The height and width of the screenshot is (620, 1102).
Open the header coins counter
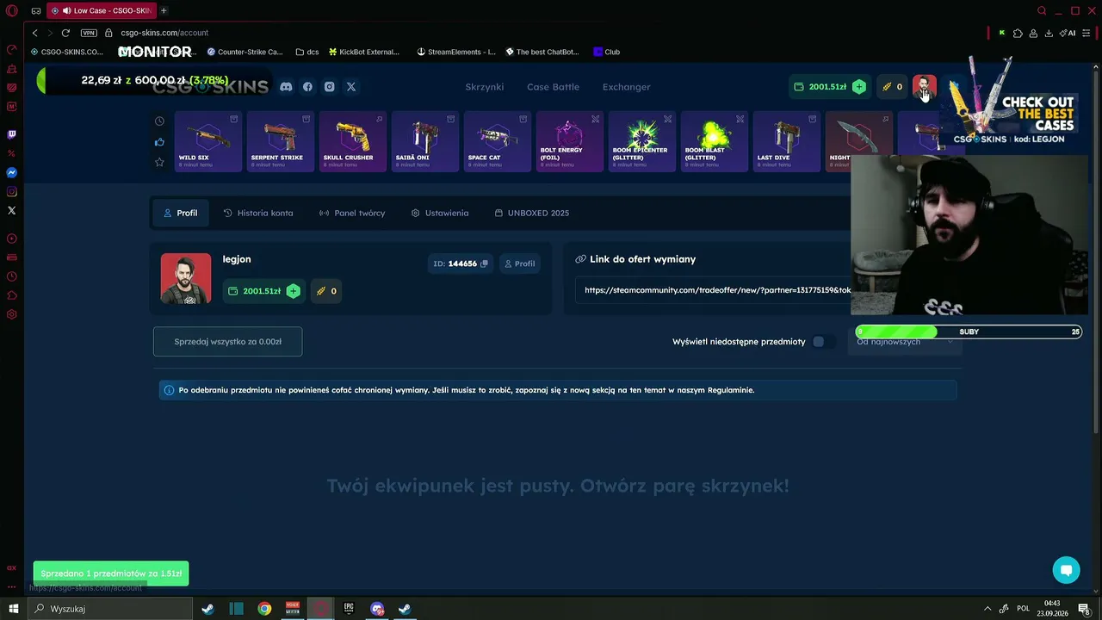click(892, 87)
